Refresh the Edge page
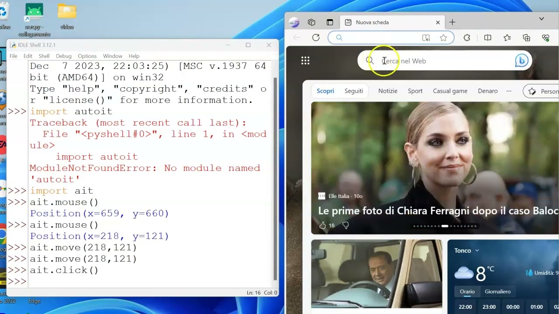 coord(316,38)
